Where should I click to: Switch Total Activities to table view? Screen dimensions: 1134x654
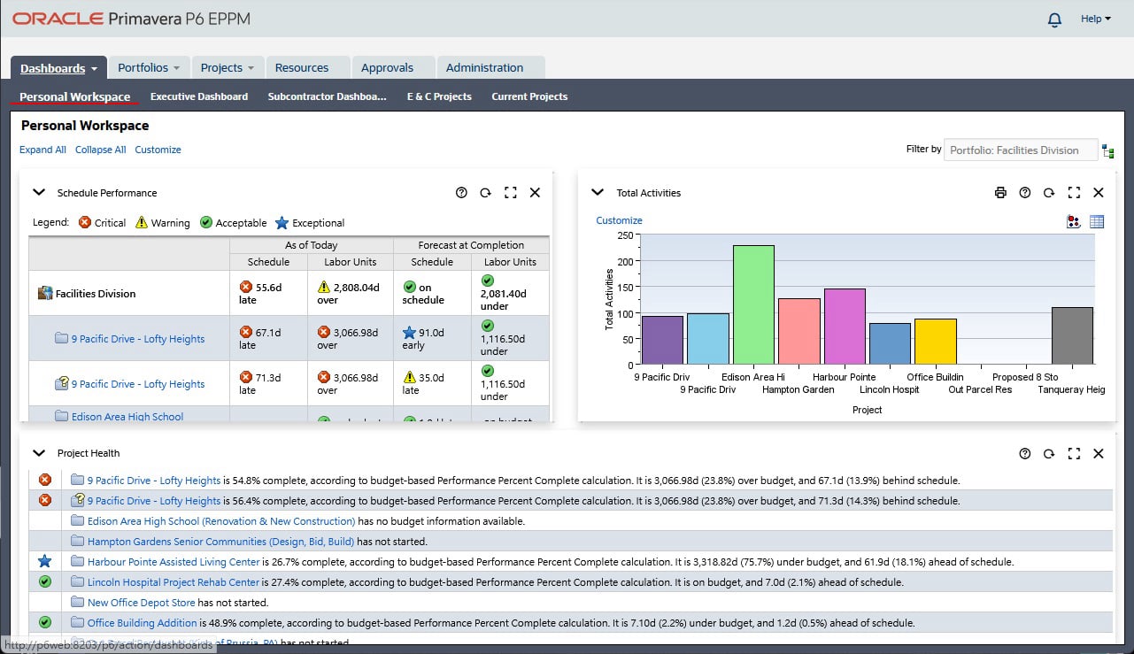point(1097,222)
